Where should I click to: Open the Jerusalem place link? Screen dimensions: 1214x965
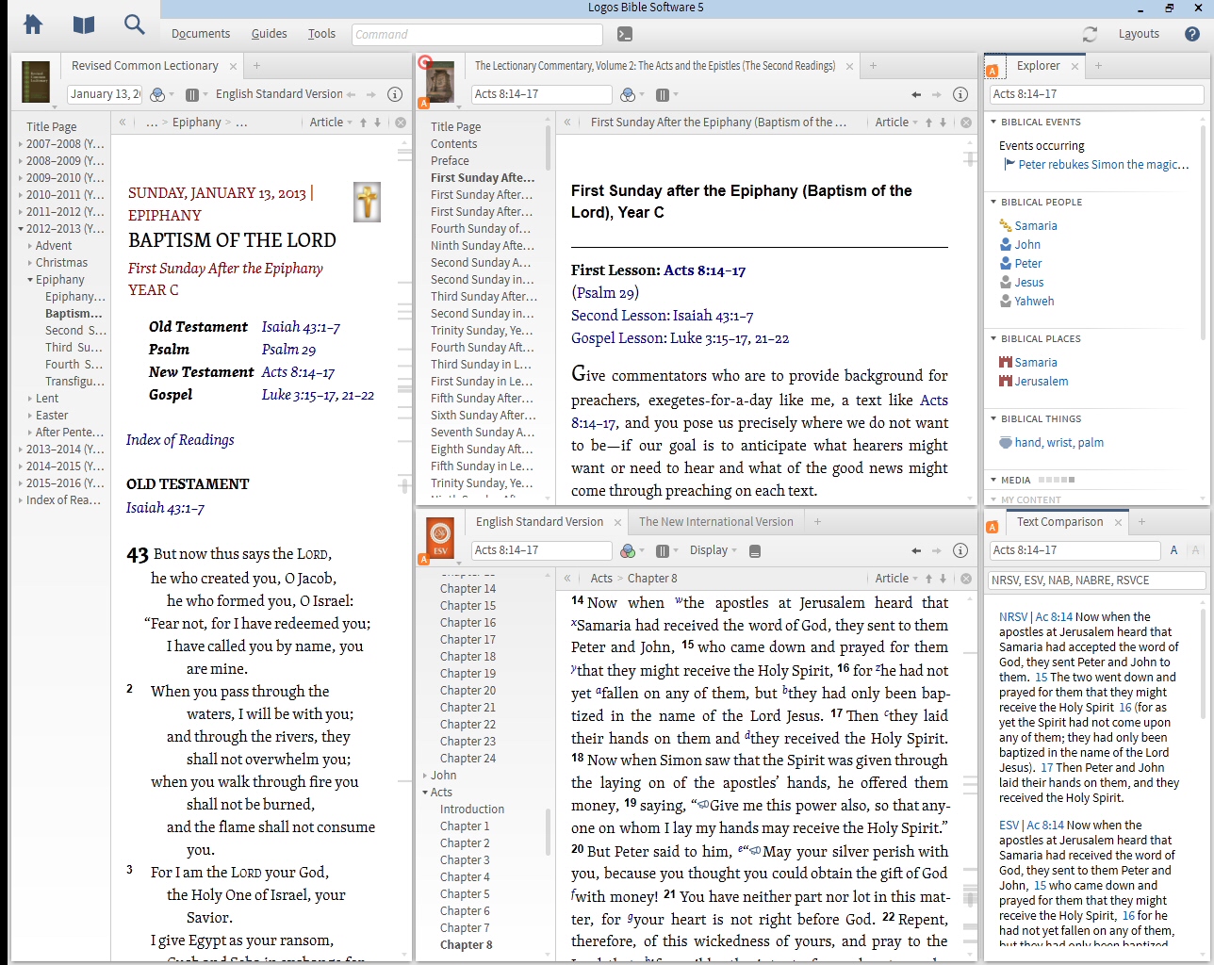pos(1042,382)
